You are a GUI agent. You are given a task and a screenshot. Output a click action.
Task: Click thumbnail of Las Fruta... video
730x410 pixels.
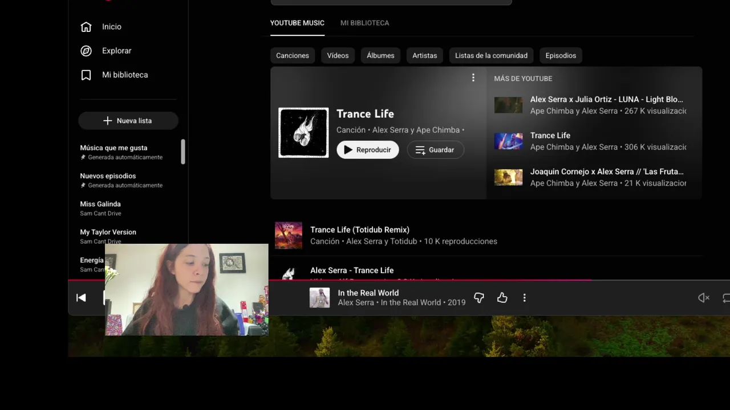click(x=508, y=177)
